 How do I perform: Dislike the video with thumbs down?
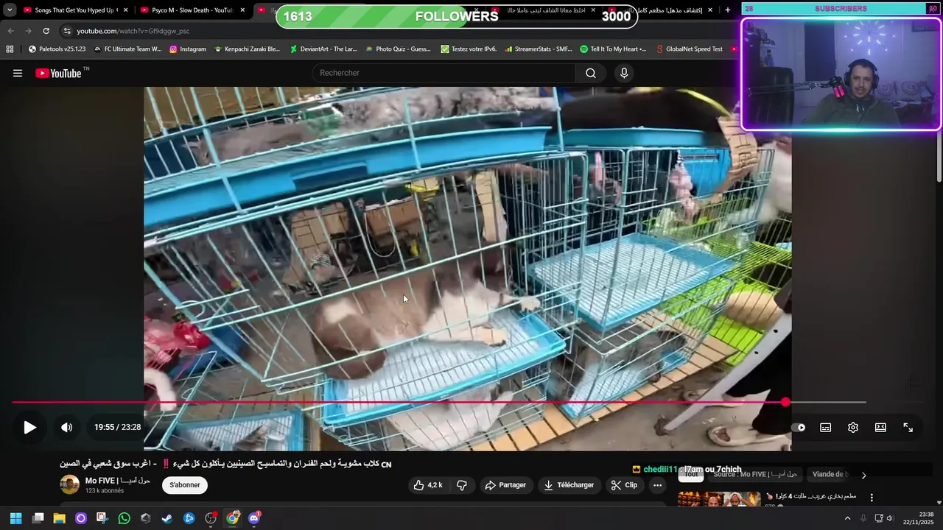462,485
